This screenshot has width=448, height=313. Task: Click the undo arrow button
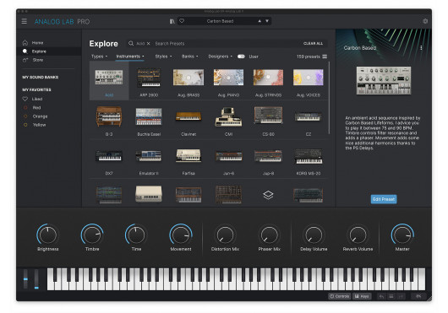point(381,296)
